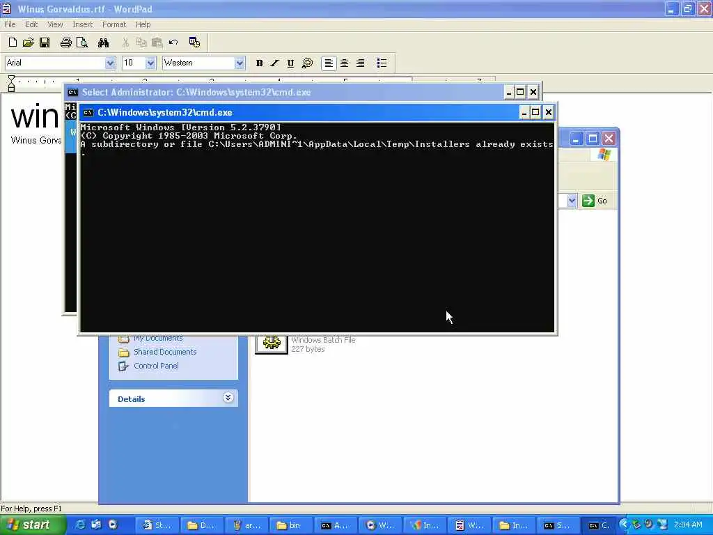Select Align Right in WordPad
713x535 pixels.
pos(360,63)
